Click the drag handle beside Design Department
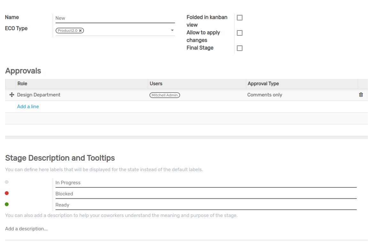 click(11, 95)
